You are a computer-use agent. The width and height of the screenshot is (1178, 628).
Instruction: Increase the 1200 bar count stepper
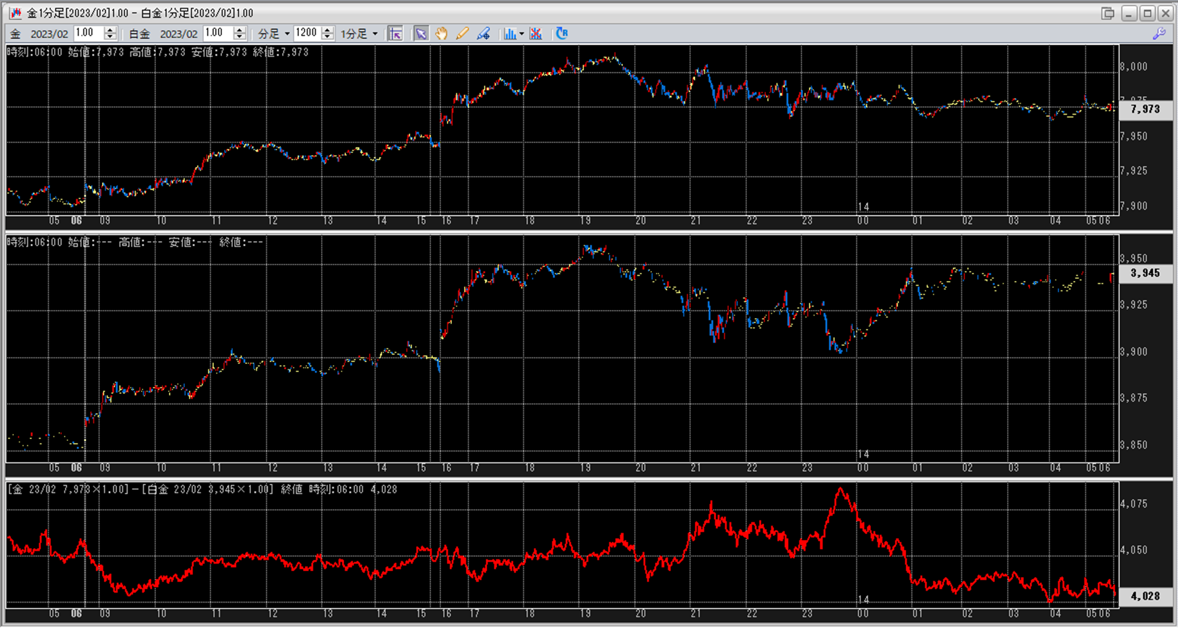(327, 30)
